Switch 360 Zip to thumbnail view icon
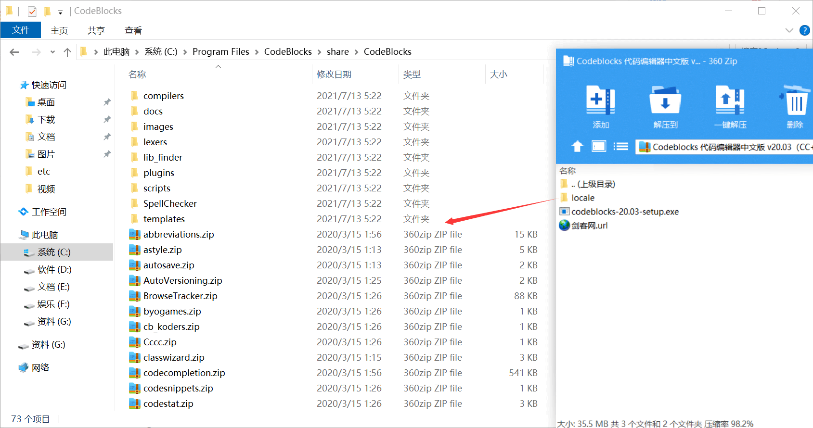 [599, 146]
